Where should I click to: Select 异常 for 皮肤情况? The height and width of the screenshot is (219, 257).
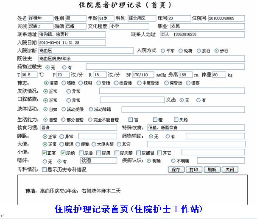point(69,91)
